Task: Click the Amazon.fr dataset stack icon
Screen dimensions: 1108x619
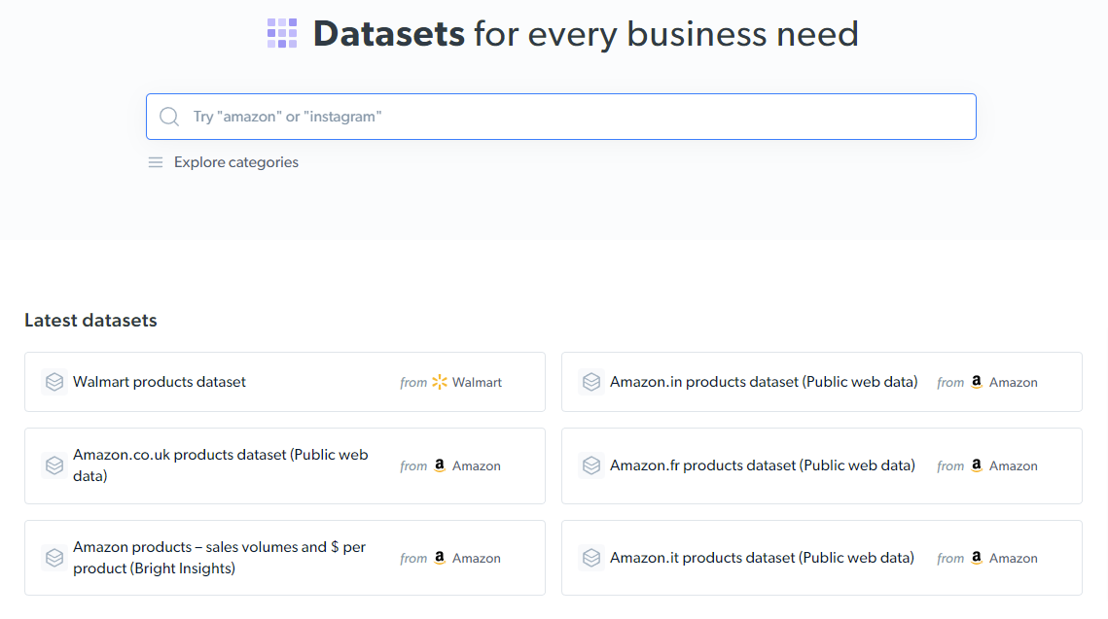Action: tap(591, 465)
